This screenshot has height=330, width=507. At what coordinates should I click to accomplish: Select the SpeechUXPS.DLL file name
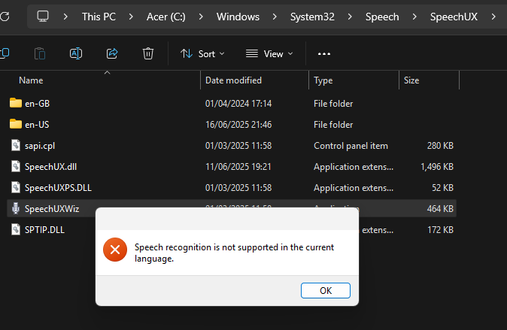(58, 188)
